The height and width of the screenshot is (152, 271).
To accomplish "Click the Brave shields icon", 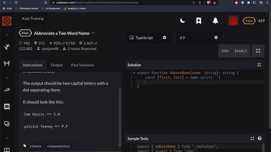I will point(208,3).
